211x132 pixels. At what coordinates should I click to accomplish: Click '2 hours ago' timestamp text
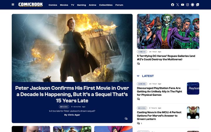(155, 108)
